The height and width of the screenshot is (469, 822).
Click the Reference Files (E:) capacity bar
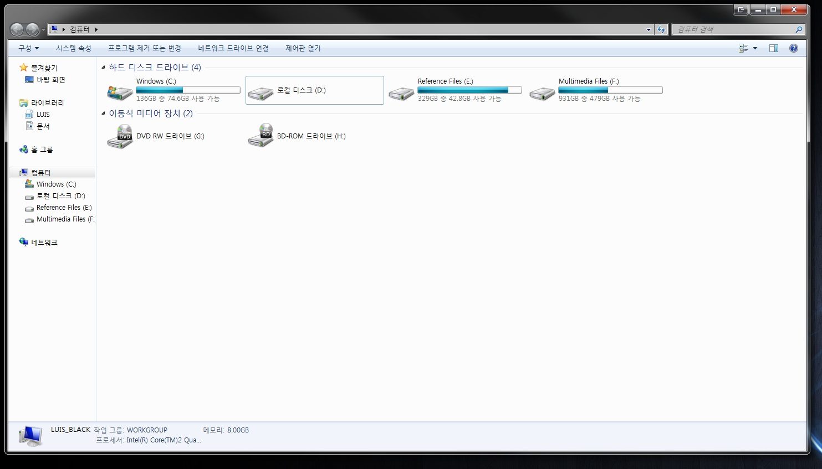tap(469, 90)
